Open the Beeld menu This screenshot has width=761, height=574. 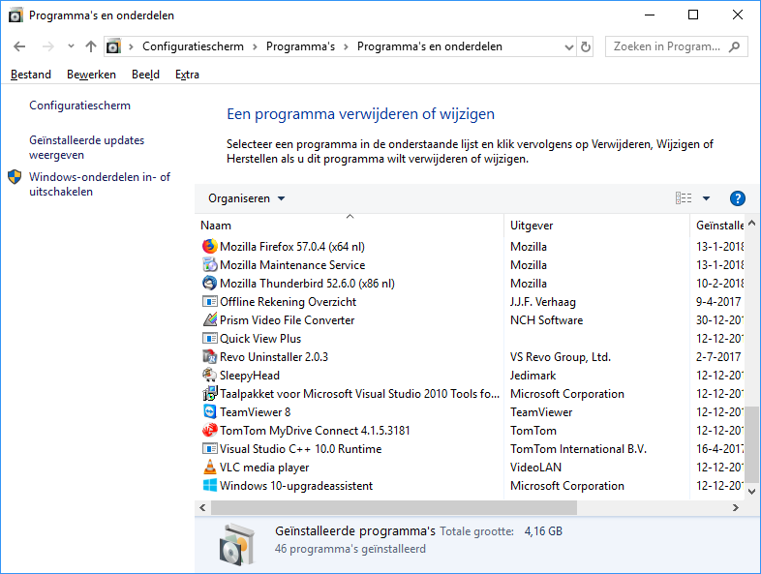pos(145,75)
